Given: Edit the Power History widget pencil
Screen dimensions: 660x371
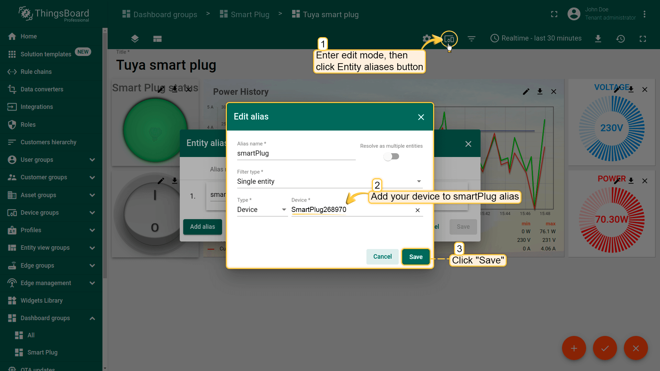Looking at the screenshot, I should (526, 92).
